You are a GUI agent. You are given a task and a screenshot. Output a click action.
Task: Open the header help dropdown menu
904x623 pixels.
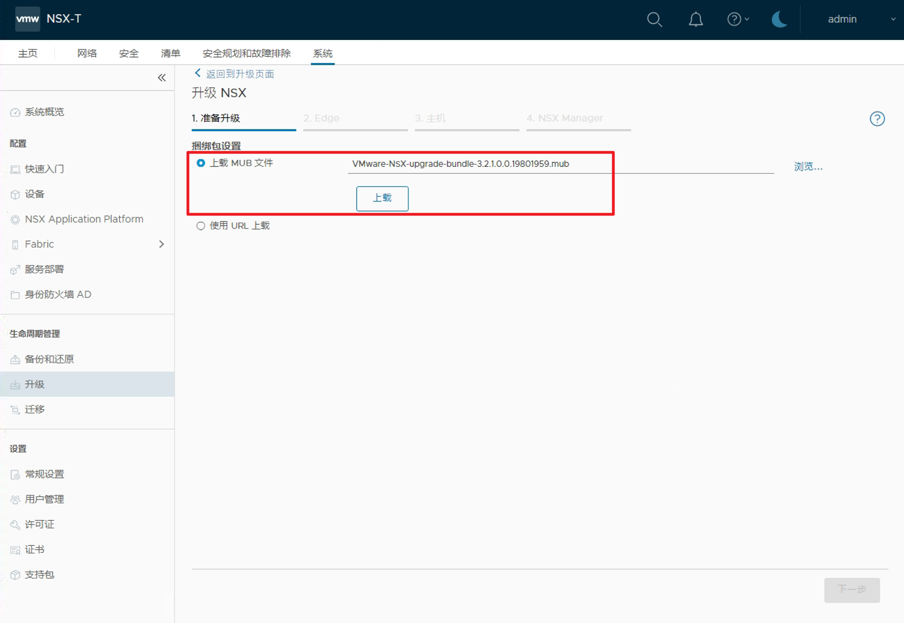pos(738,19)
